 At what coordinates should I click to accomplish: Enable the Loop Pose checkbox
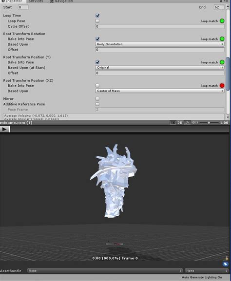click(x=97, y=21)
